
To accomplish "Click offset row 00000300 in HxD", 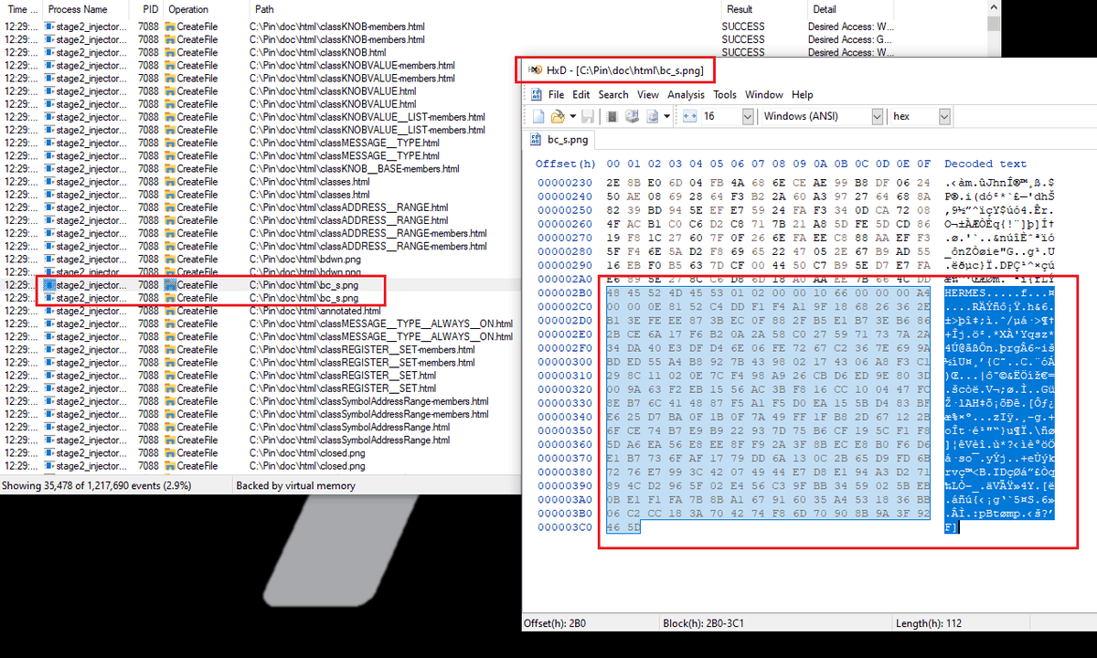I will tap(566, 362).
